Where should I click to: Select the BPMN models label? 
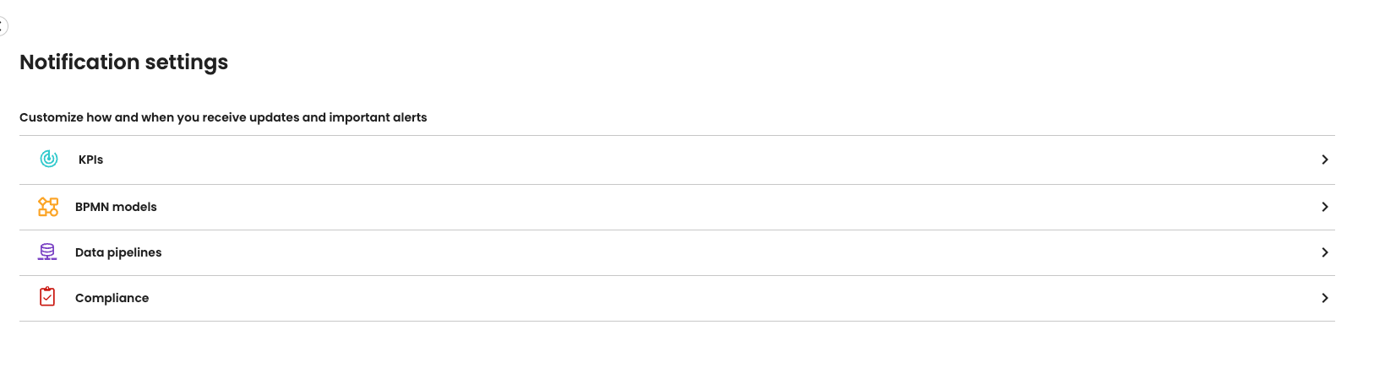click(x=116, y=207)
